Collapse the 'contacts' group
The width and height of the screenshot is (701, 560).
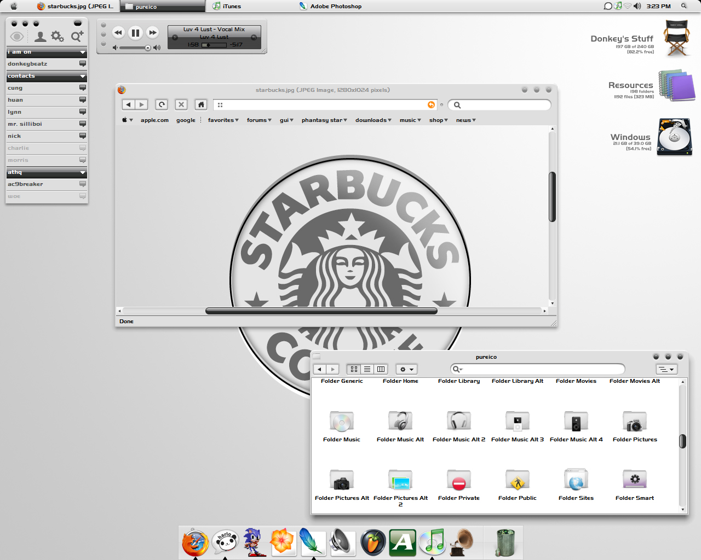(x=83, y=77)
